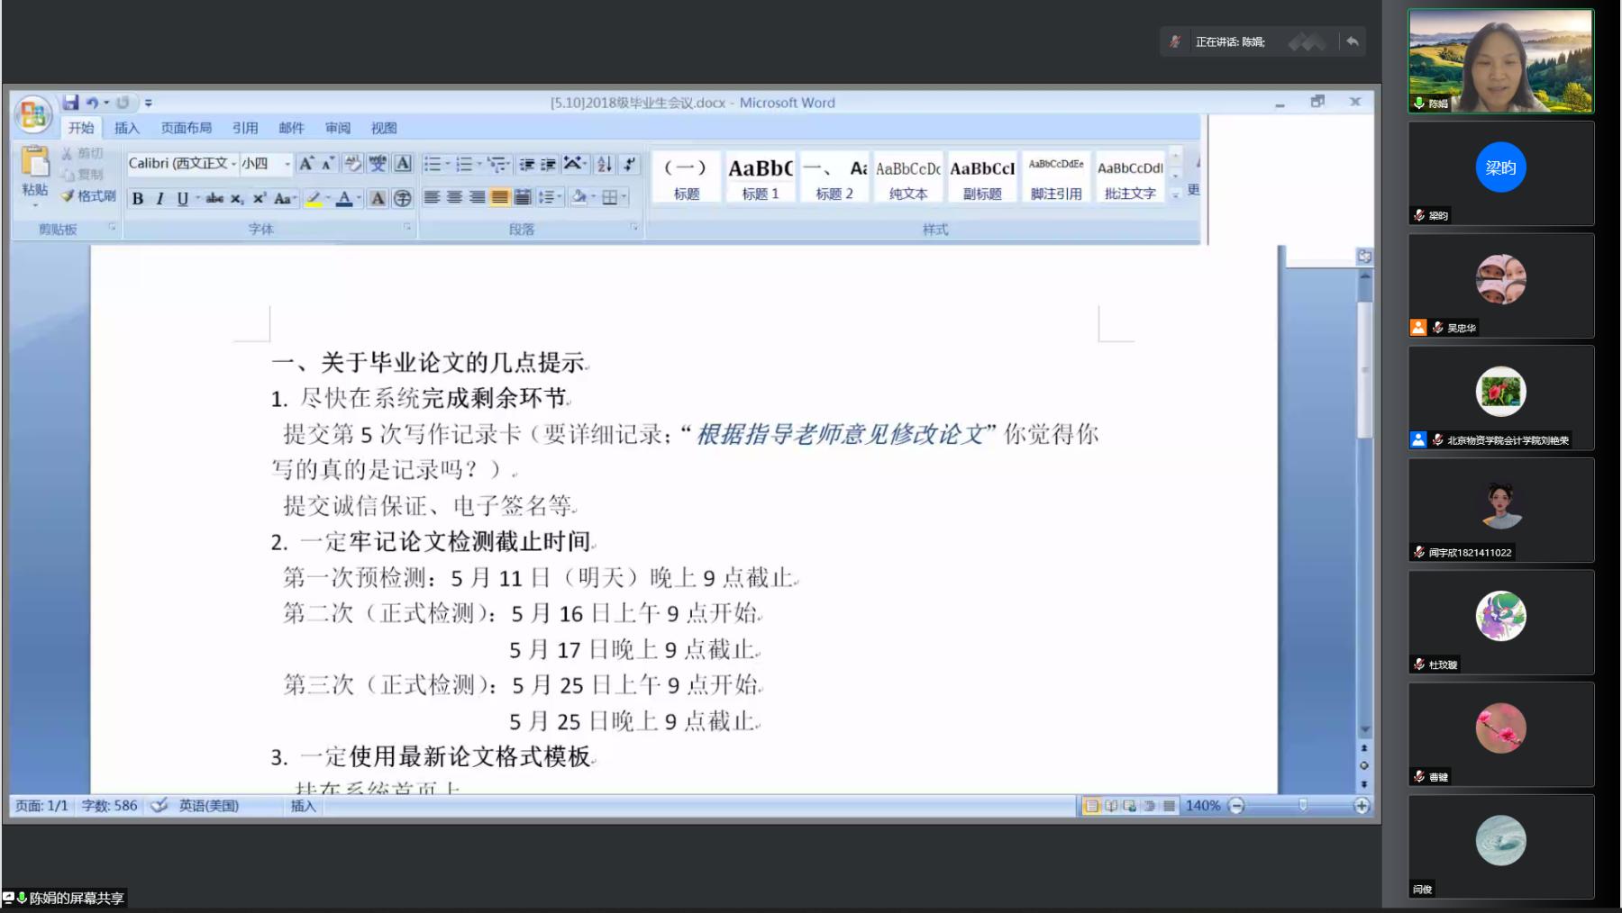Open the font size 小四 dropdown
The height and width of the screenshot is (913, 1622).
(287, 164)
